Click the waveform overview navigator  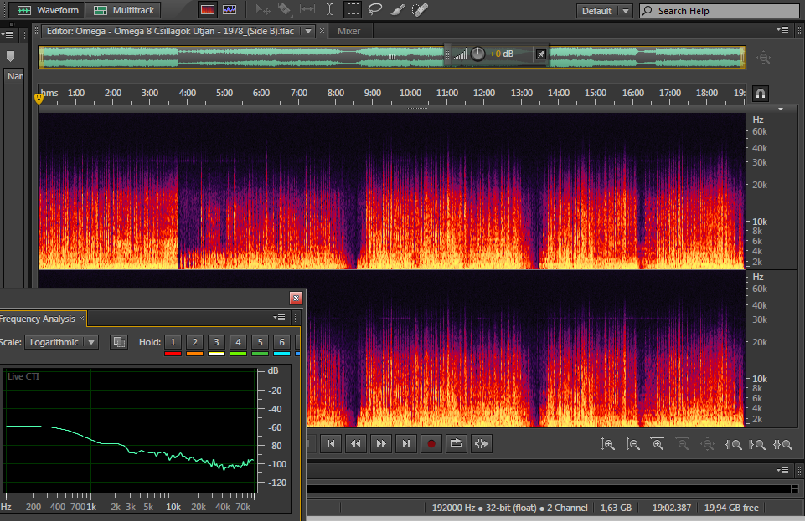pyautogui.click(x=392, y=58)
